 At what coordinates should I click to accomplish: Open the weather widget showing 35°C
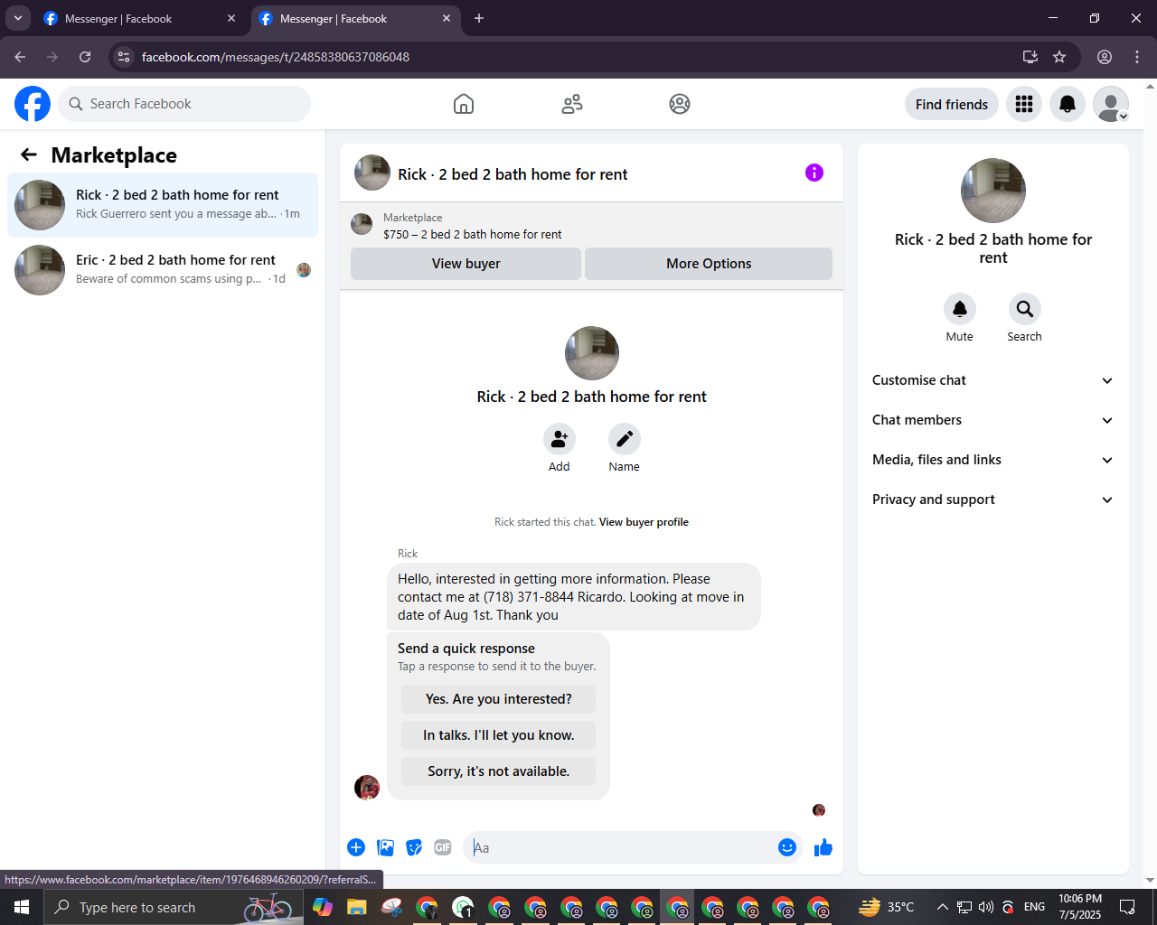point(886,907)
